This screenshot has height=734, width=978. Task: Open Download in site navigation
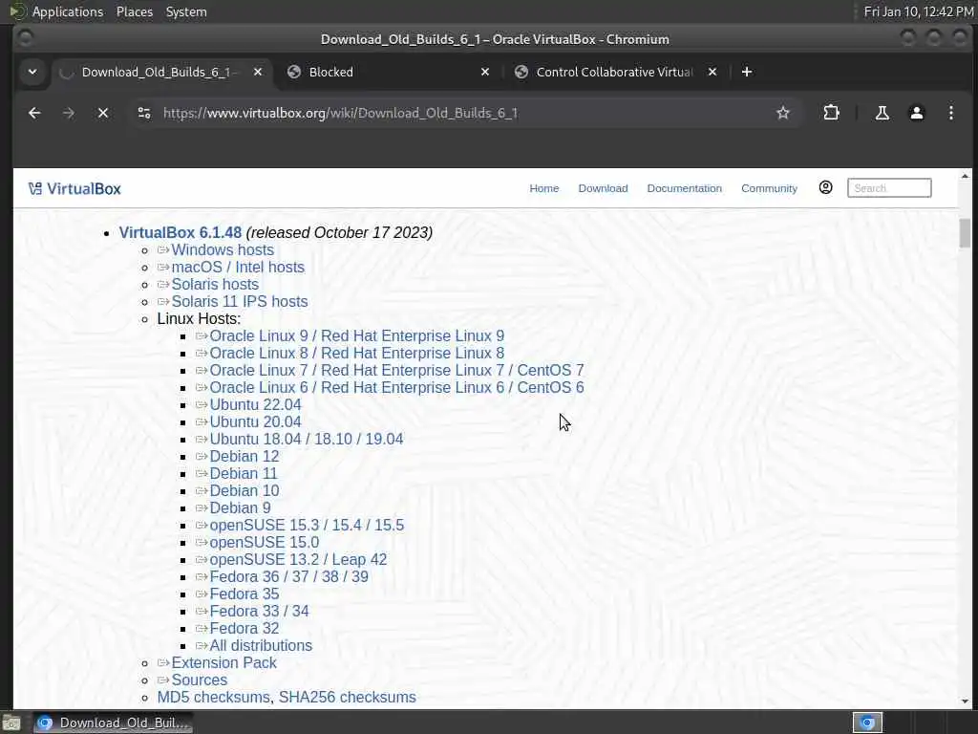(603, 188)
